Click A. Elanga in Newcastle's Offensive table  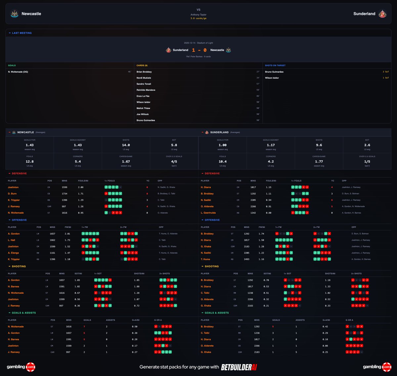13,253
